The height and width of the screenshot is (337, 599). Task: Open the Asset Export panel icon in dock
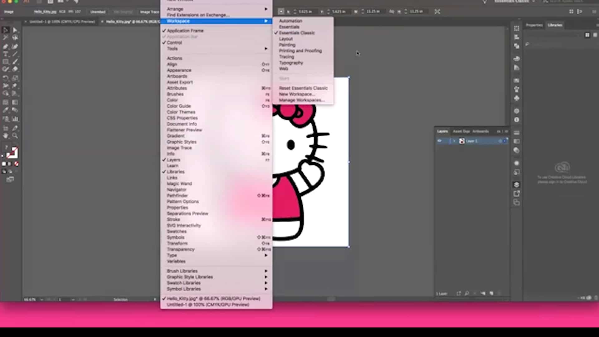(517, 194)
